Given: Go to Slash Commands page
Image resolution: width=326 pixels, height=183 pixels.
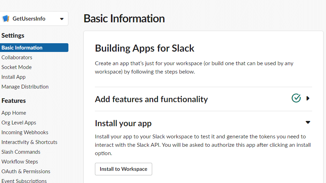Looking at the screenshot, I should (21, 152).
